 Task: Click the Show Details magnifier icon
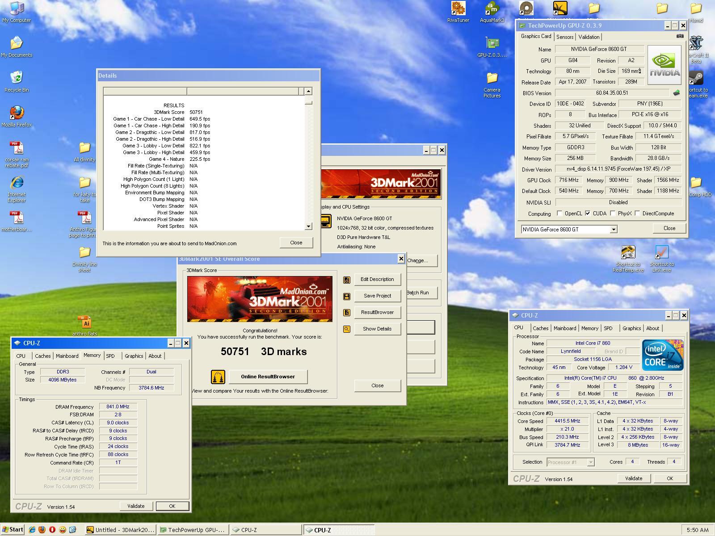[346, 329]
